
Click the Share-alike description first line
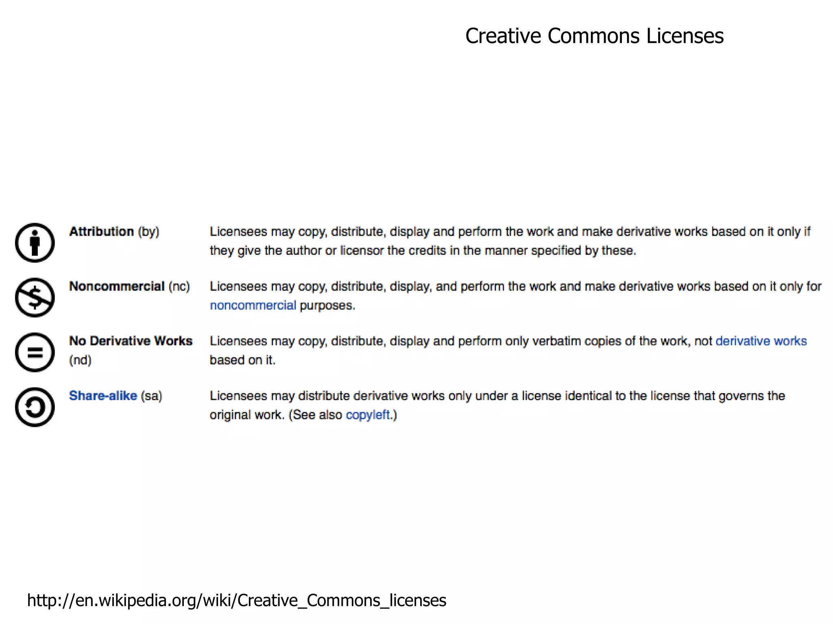(497, 396)
